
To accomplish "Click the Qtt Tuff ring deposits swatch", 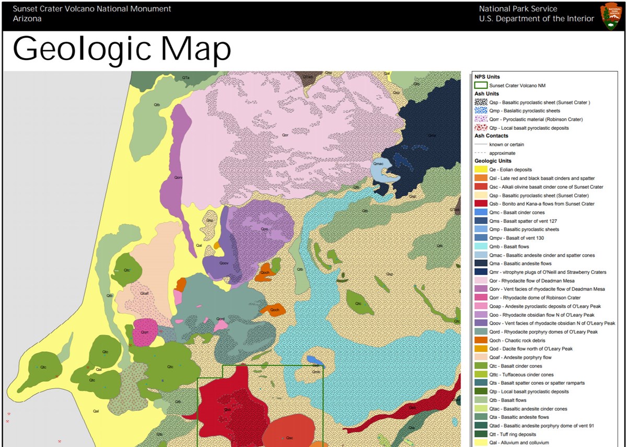I will 481,434.
